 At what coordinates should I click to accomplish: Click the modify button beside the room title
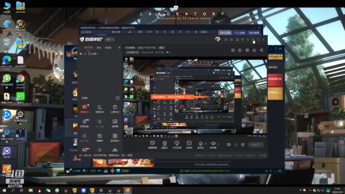(161, 47)
